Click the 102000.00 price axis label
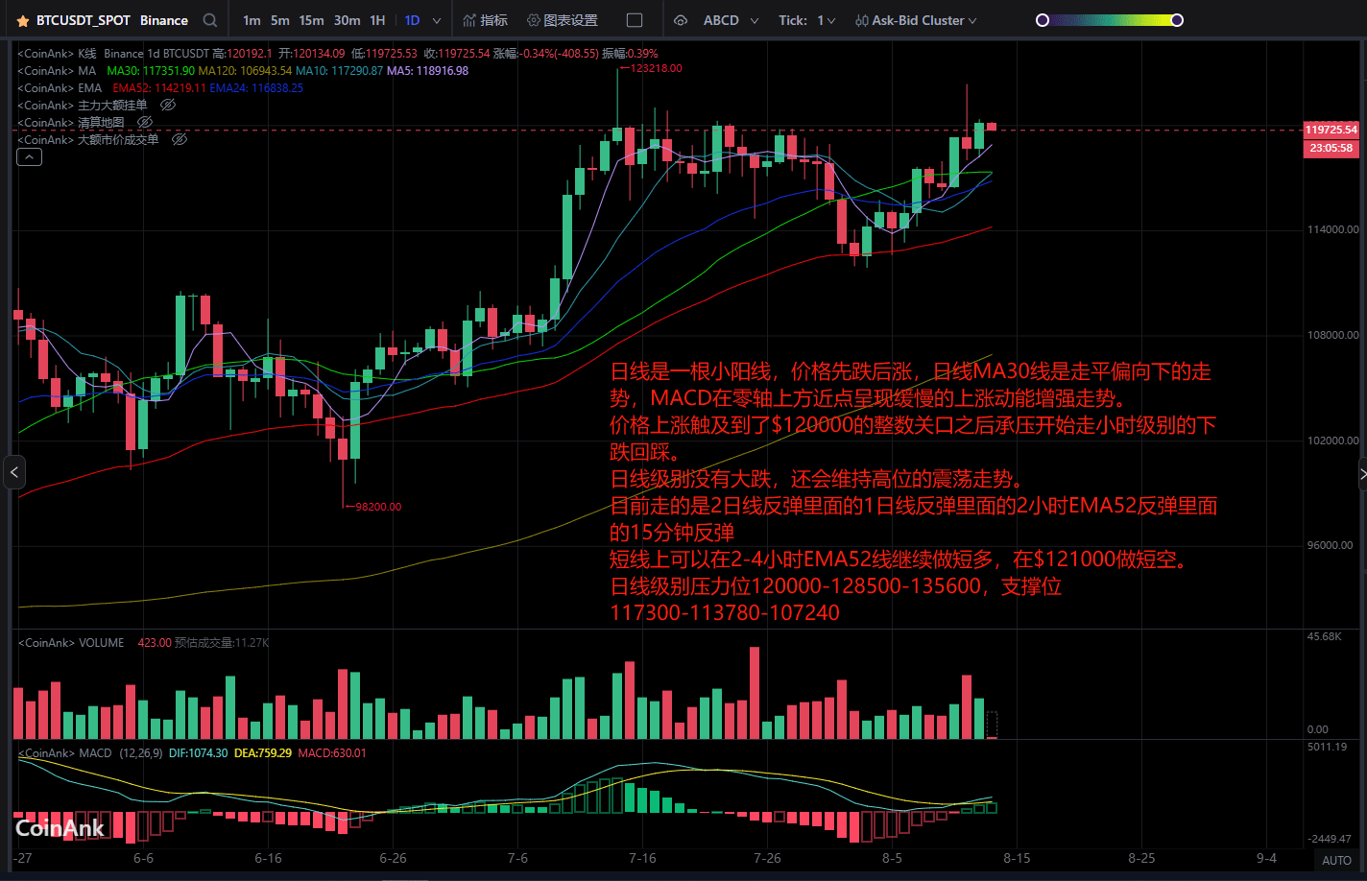This screenshot has width=1367, height=881. pos(1332,440)
